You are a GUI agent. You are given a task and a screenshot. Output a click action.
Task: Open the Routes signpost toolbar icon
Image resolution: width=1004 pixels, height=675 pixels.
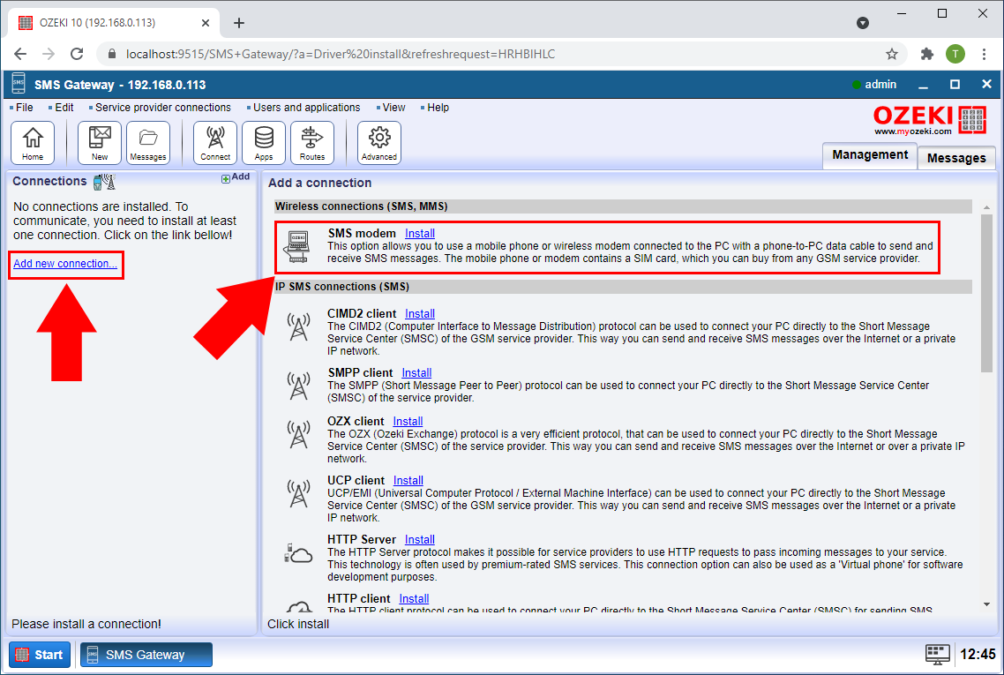tap(312, 143)
